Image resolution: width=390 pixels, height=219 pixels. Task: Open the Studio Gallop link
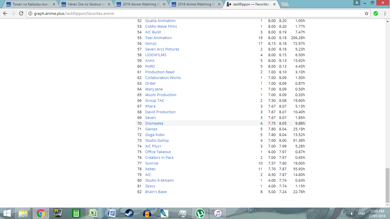pos(157,140)
